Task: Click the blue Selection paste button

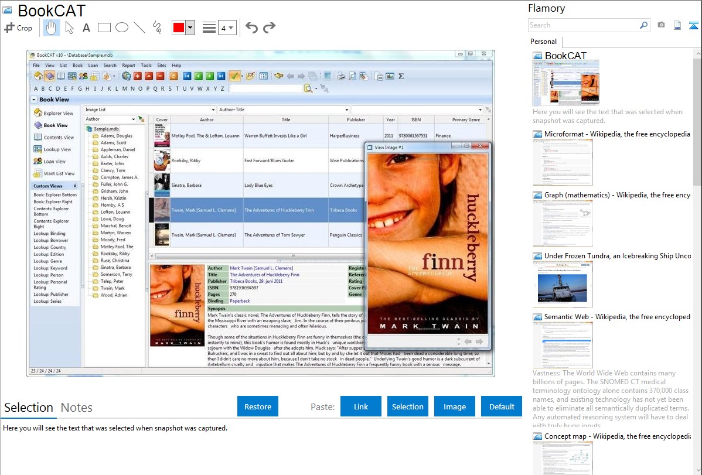Action: pyautogui.click(x=408, y=406)
